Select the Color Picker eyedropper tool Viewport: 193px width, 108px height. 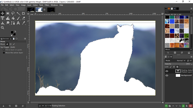point(24,23)
